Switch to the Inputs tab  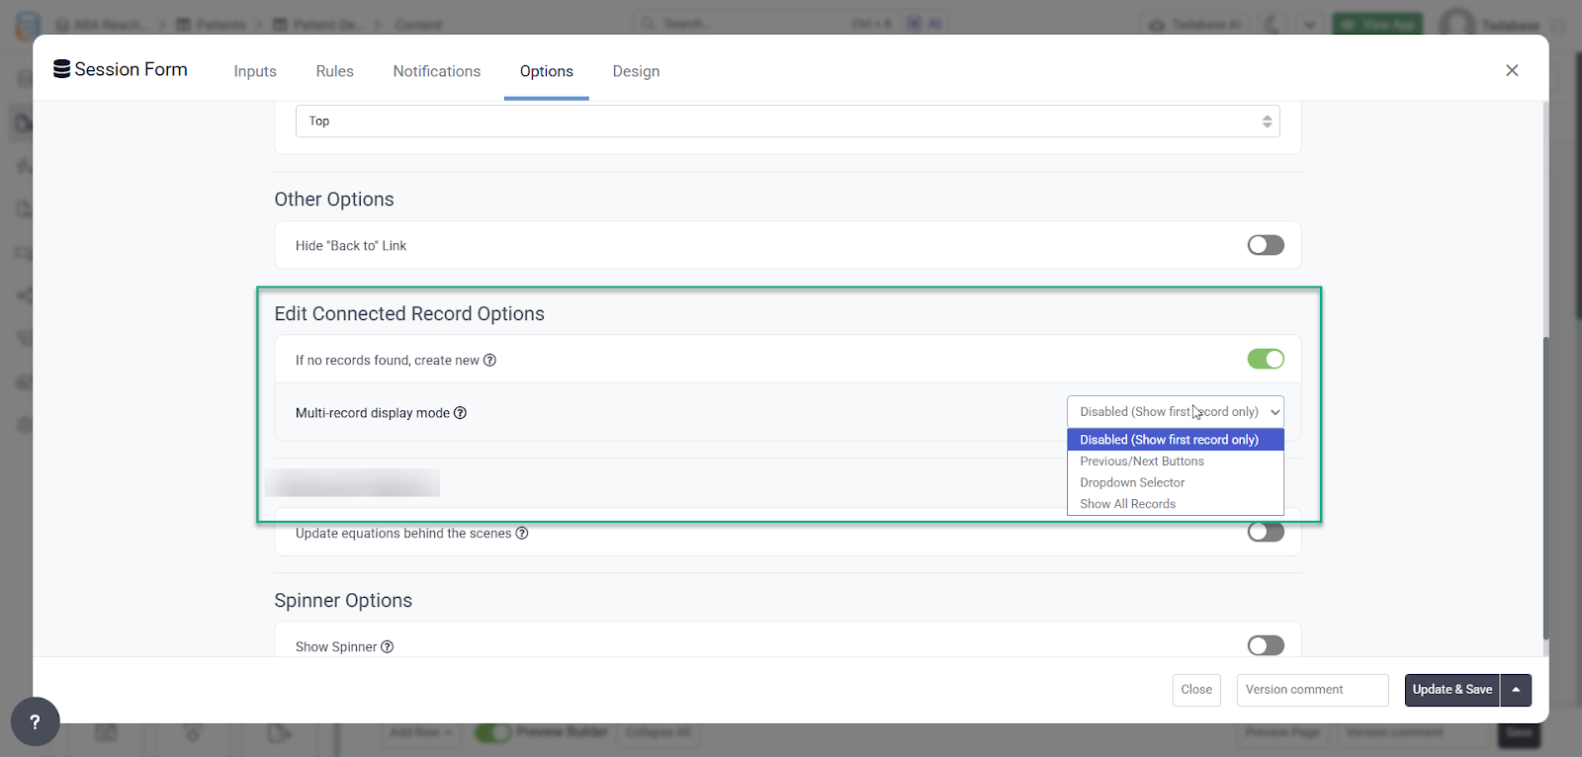point(255,71)
